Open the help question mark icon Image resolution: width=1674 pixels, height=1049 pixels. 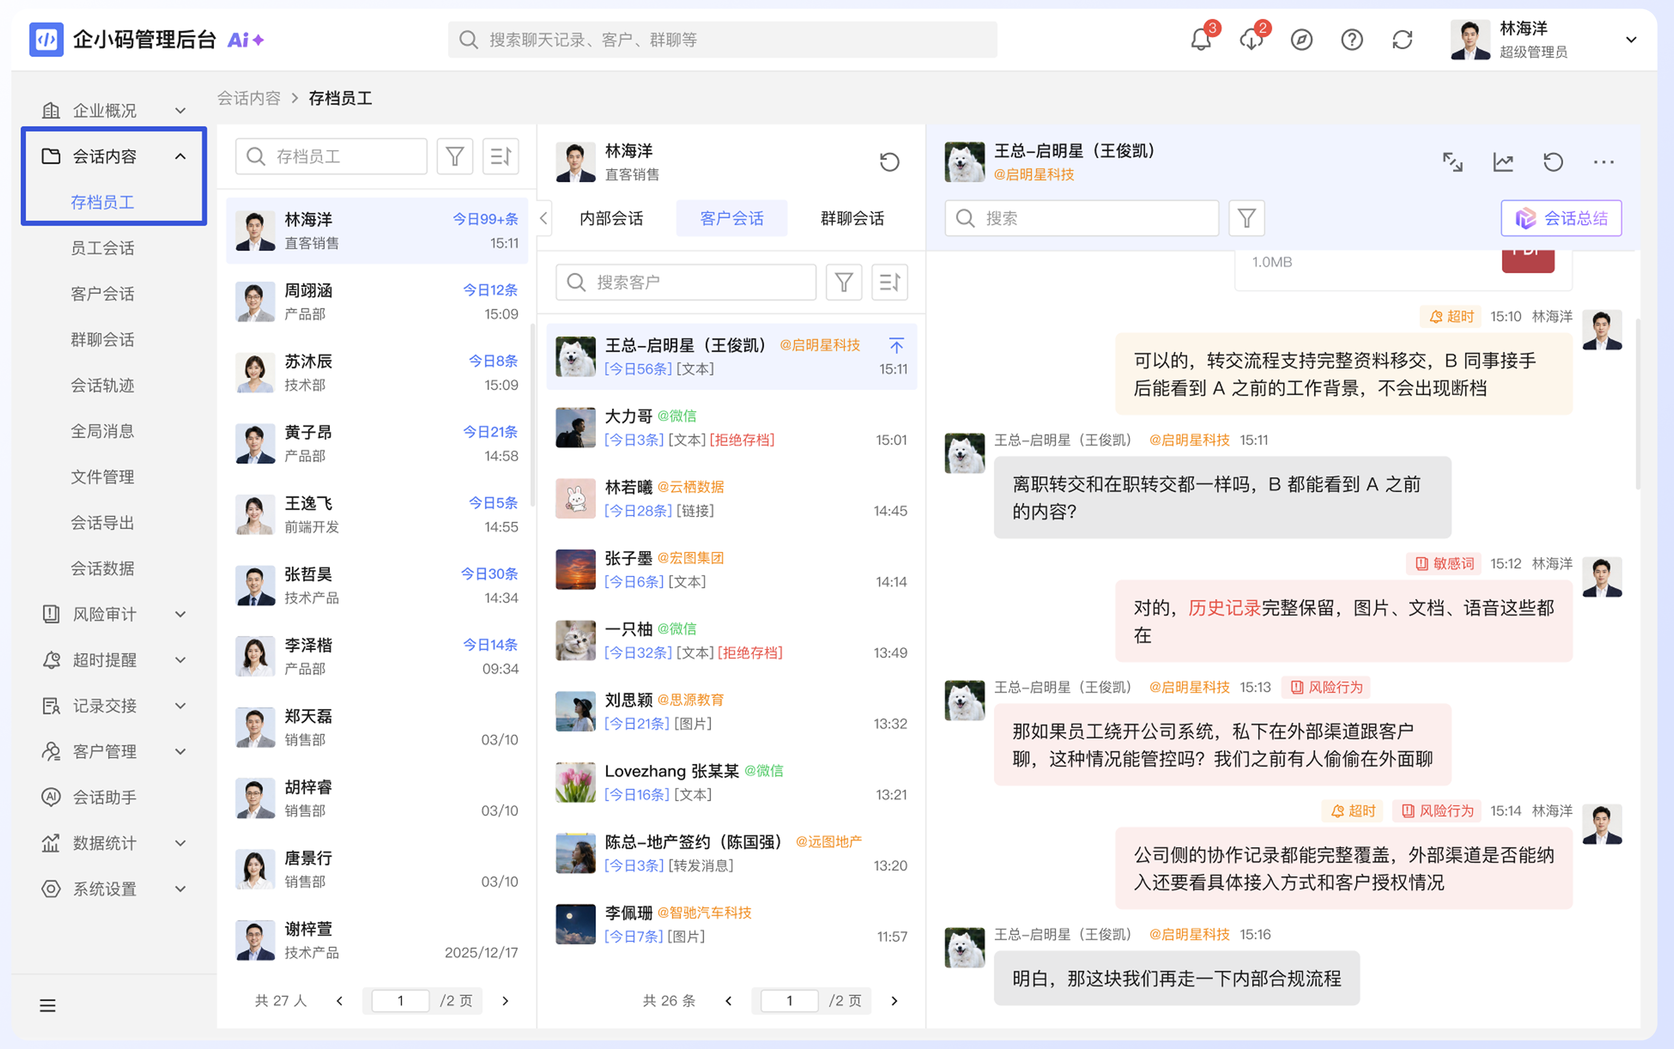[x=1352, y=40]
